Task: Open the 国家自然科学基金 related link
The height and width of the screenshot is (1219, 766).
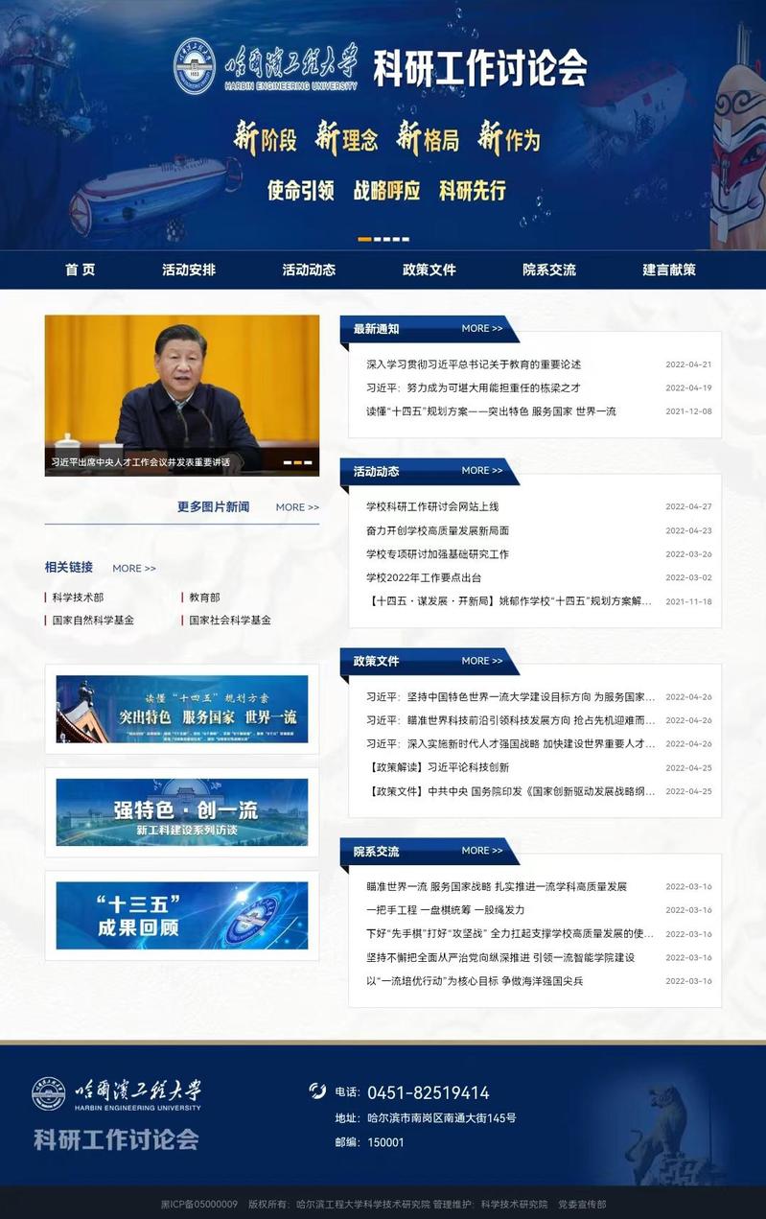Action: pos(93,621)
